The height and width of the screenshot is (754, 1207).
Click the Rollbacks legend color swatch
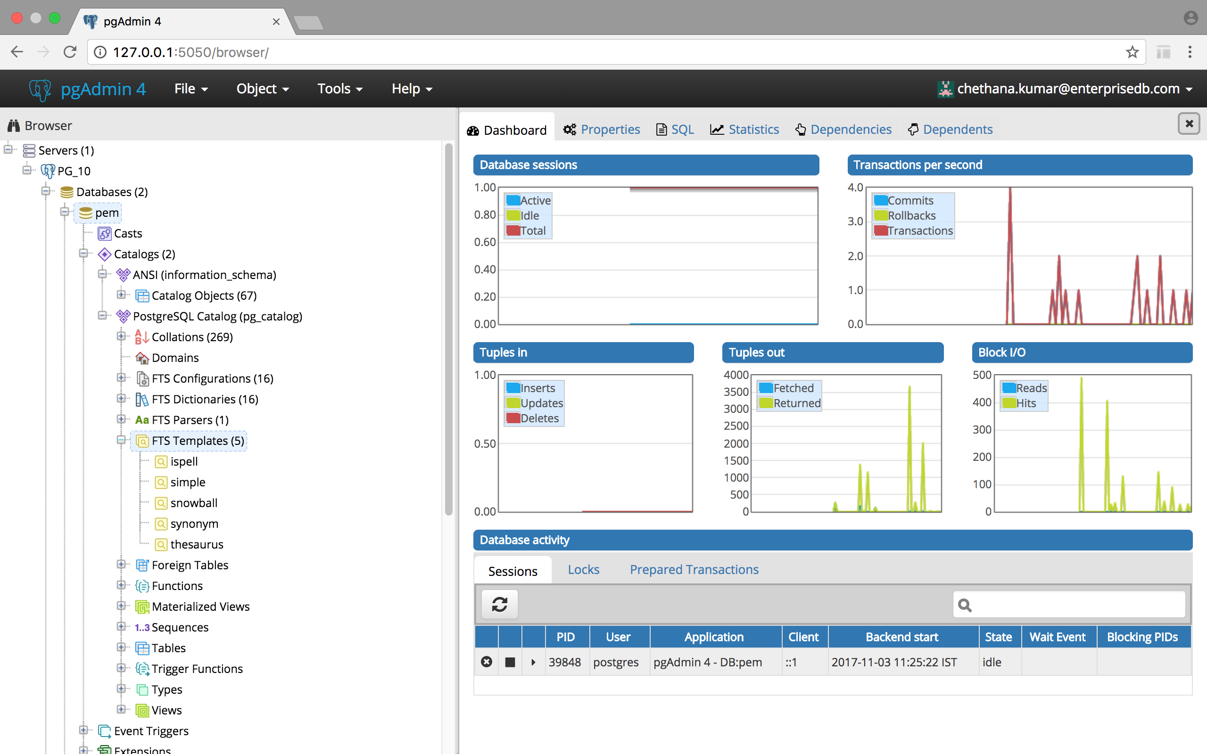click(881, 215)
